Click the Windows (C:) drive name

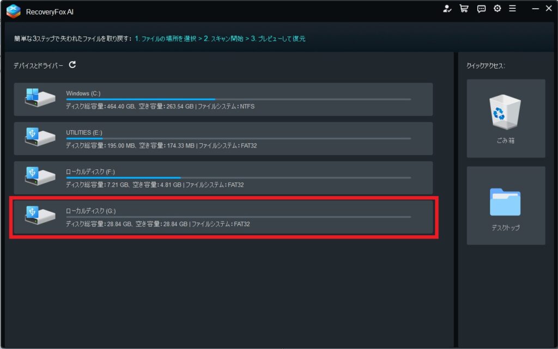(x=83, y=93)
